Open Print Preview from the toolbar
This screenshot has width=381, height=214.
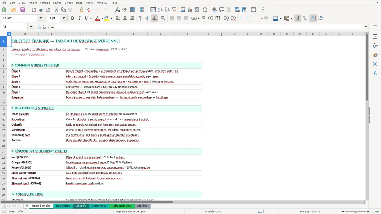tap(47, 10)
